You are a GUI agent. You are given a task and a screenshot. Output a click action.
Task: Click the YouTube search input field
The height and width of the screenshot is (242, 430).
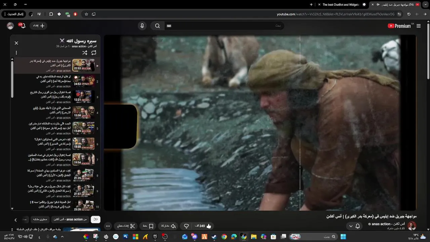coord(223,26)
